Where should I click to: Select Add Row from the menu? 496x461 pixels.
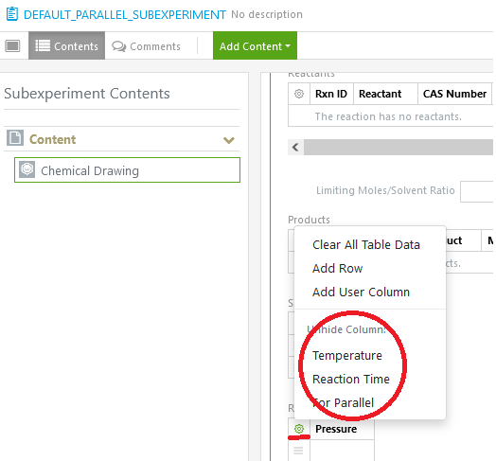337,268
